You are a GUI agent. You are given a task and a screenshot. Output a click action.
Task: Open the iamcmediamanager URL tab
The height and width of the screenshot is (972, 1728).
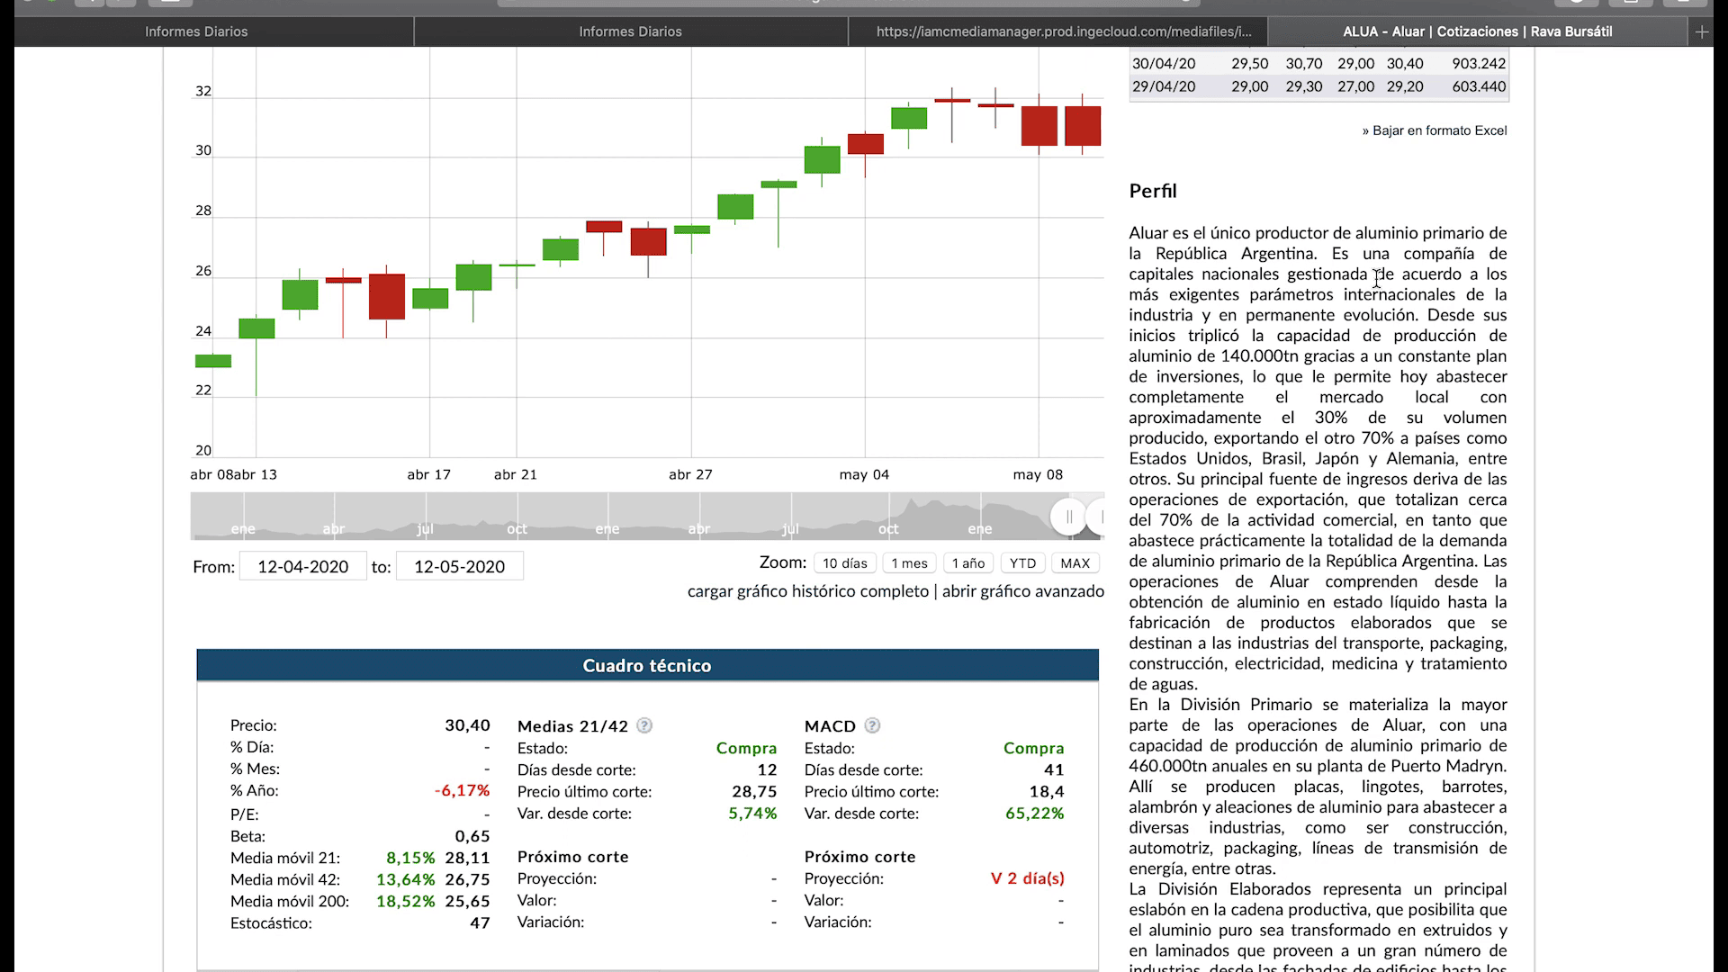[1063, 31]
